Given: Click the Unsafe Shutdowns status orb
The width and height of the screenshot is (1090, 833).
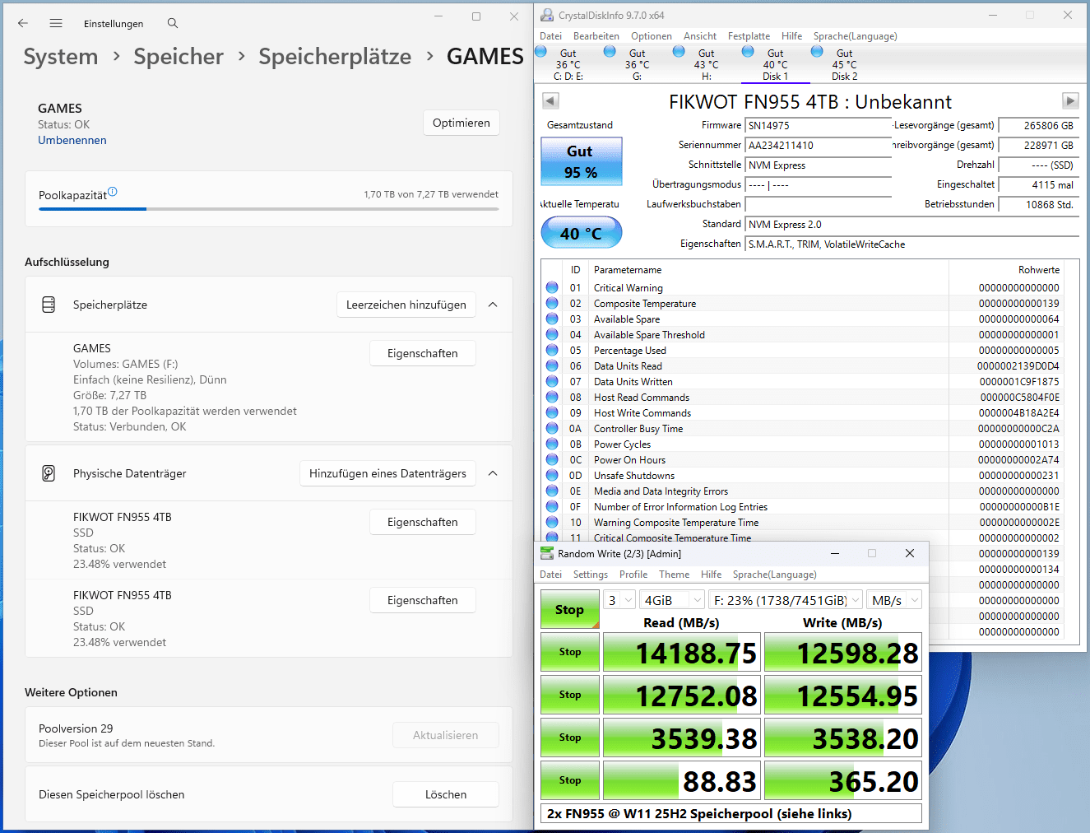Looking at the screenshot, I should point(552,475).
